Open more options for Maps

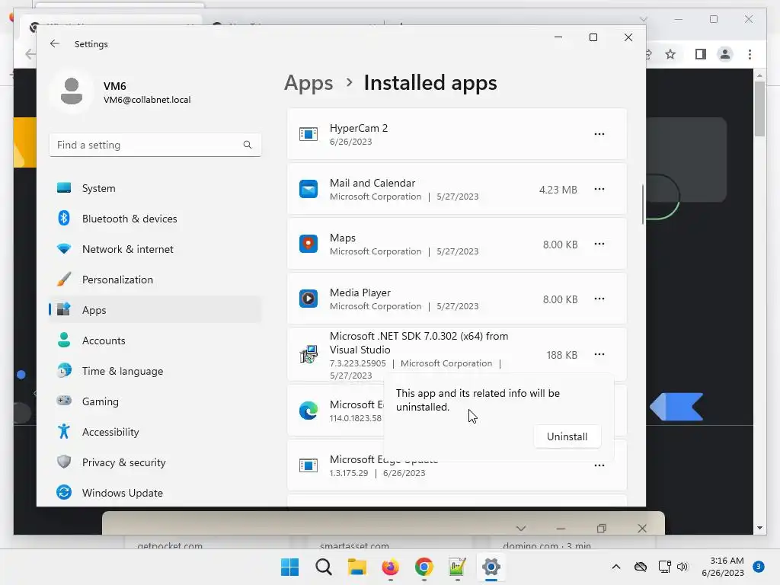point(599,244)
